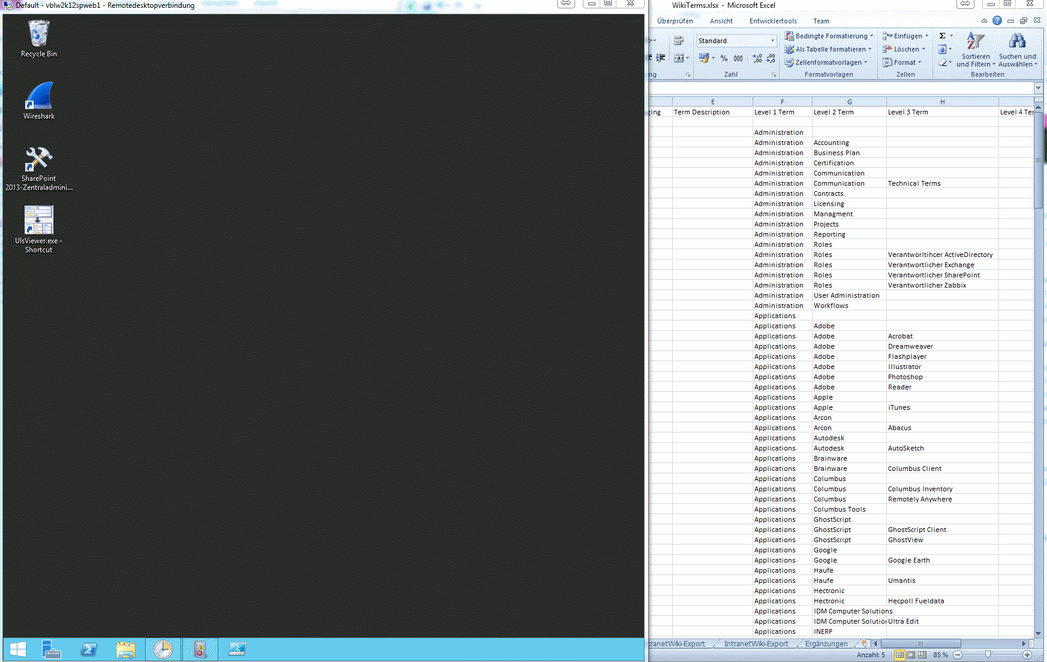Screen dimensions: 1047x662
Task: Switch to Seitenlayout view in status bar
Action: [911, 655]
